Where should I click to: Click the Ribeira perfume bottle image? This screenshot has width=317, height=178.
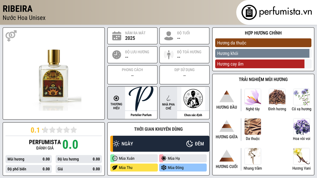pyautogui.click(x=54, y=76)
